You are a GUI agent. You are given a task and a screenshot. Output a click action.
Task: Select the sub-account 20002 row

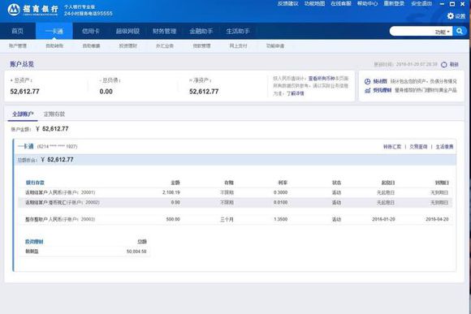[x=235, y=202]
